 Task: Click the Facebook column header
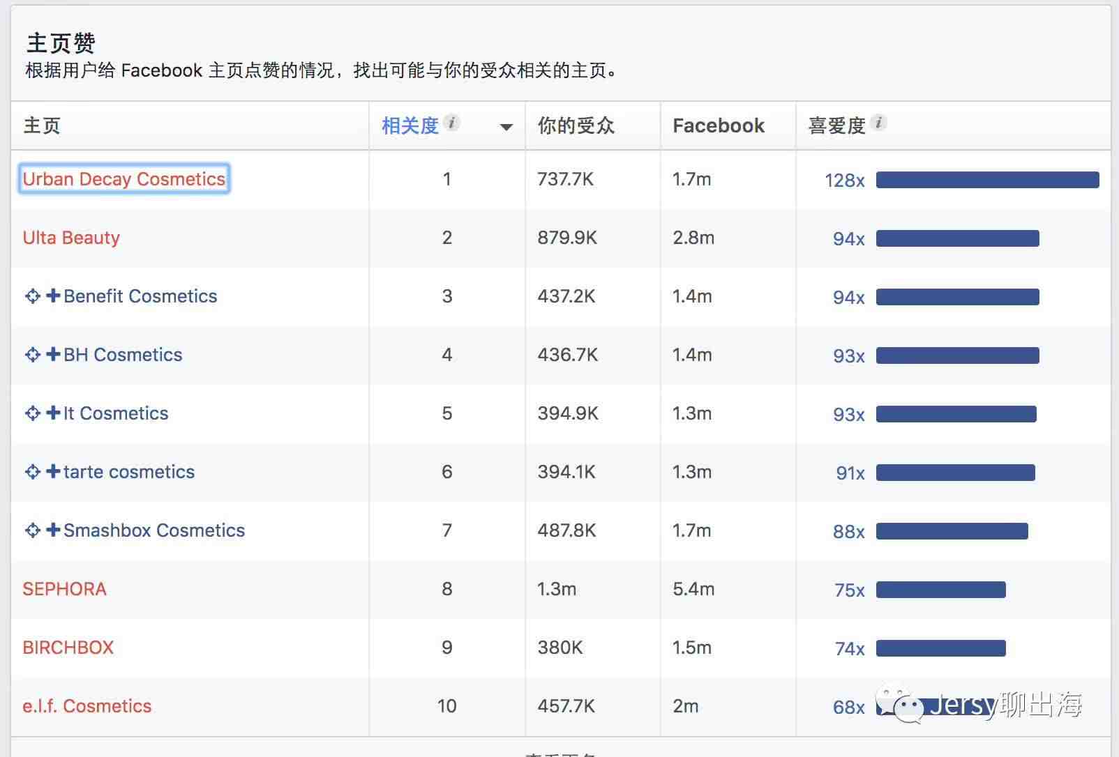click(719, 125)
